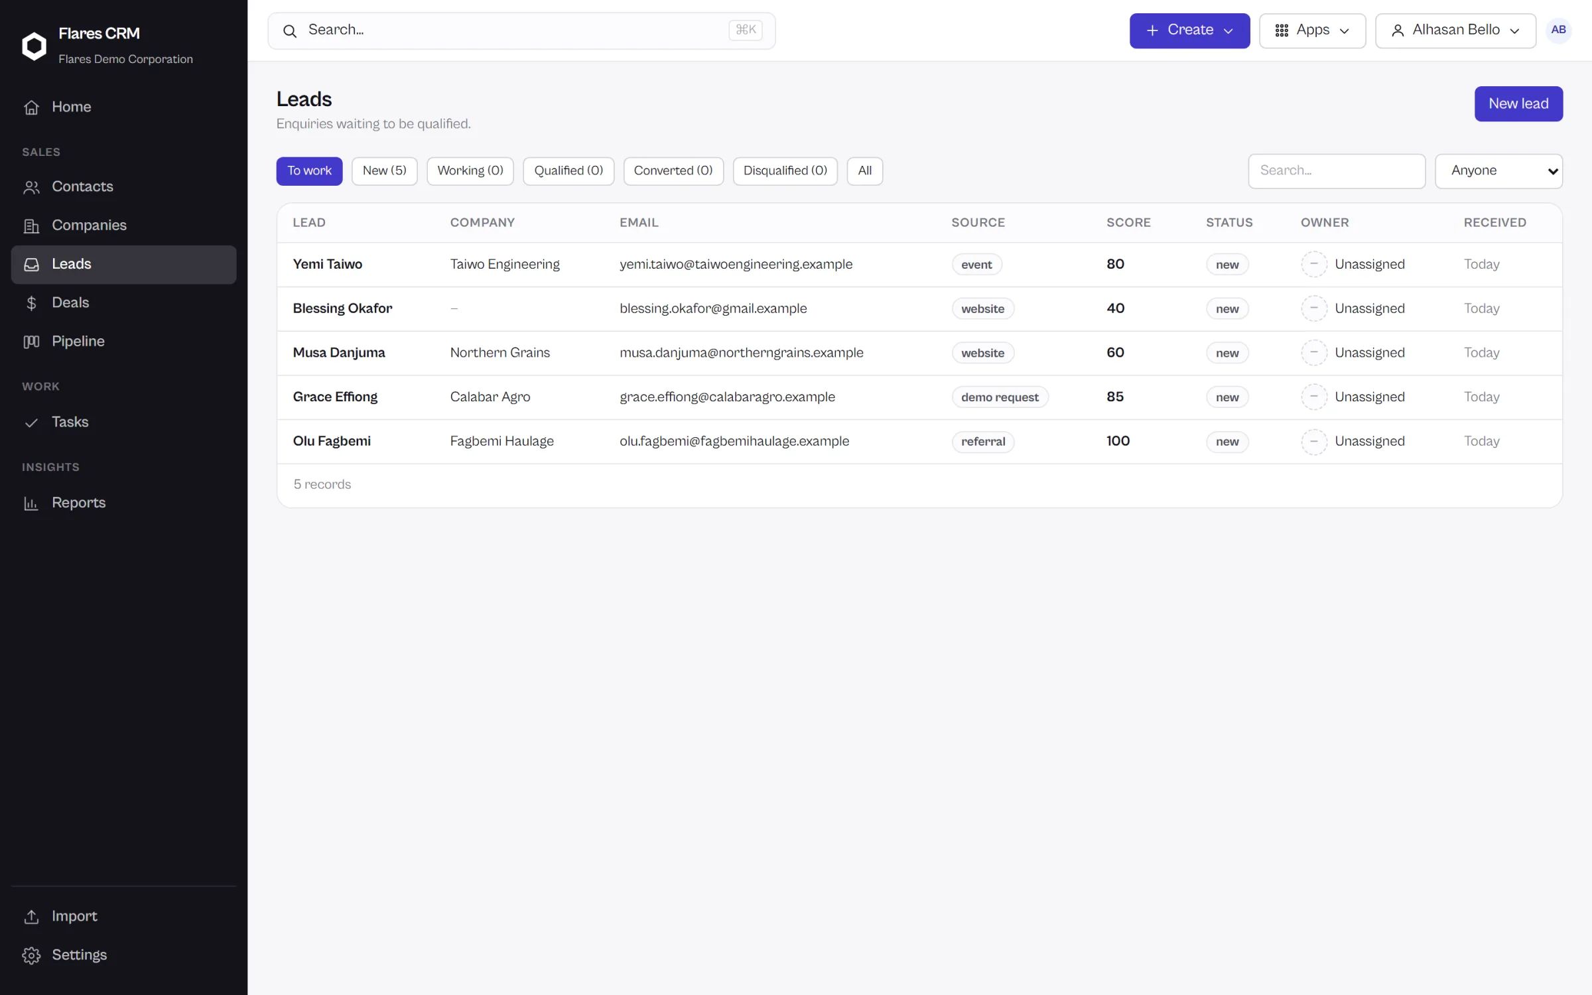
Task: Expand the Apps dropdown
Action: (1312, 31)
